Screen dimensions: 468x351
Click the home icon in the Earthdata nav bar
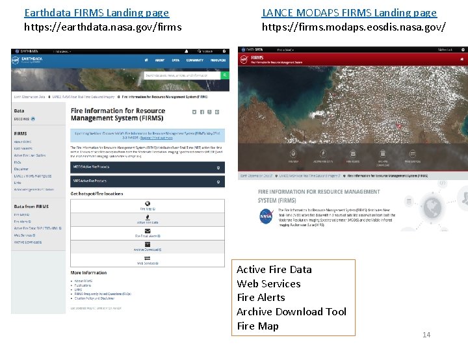(x=146, y=60)
